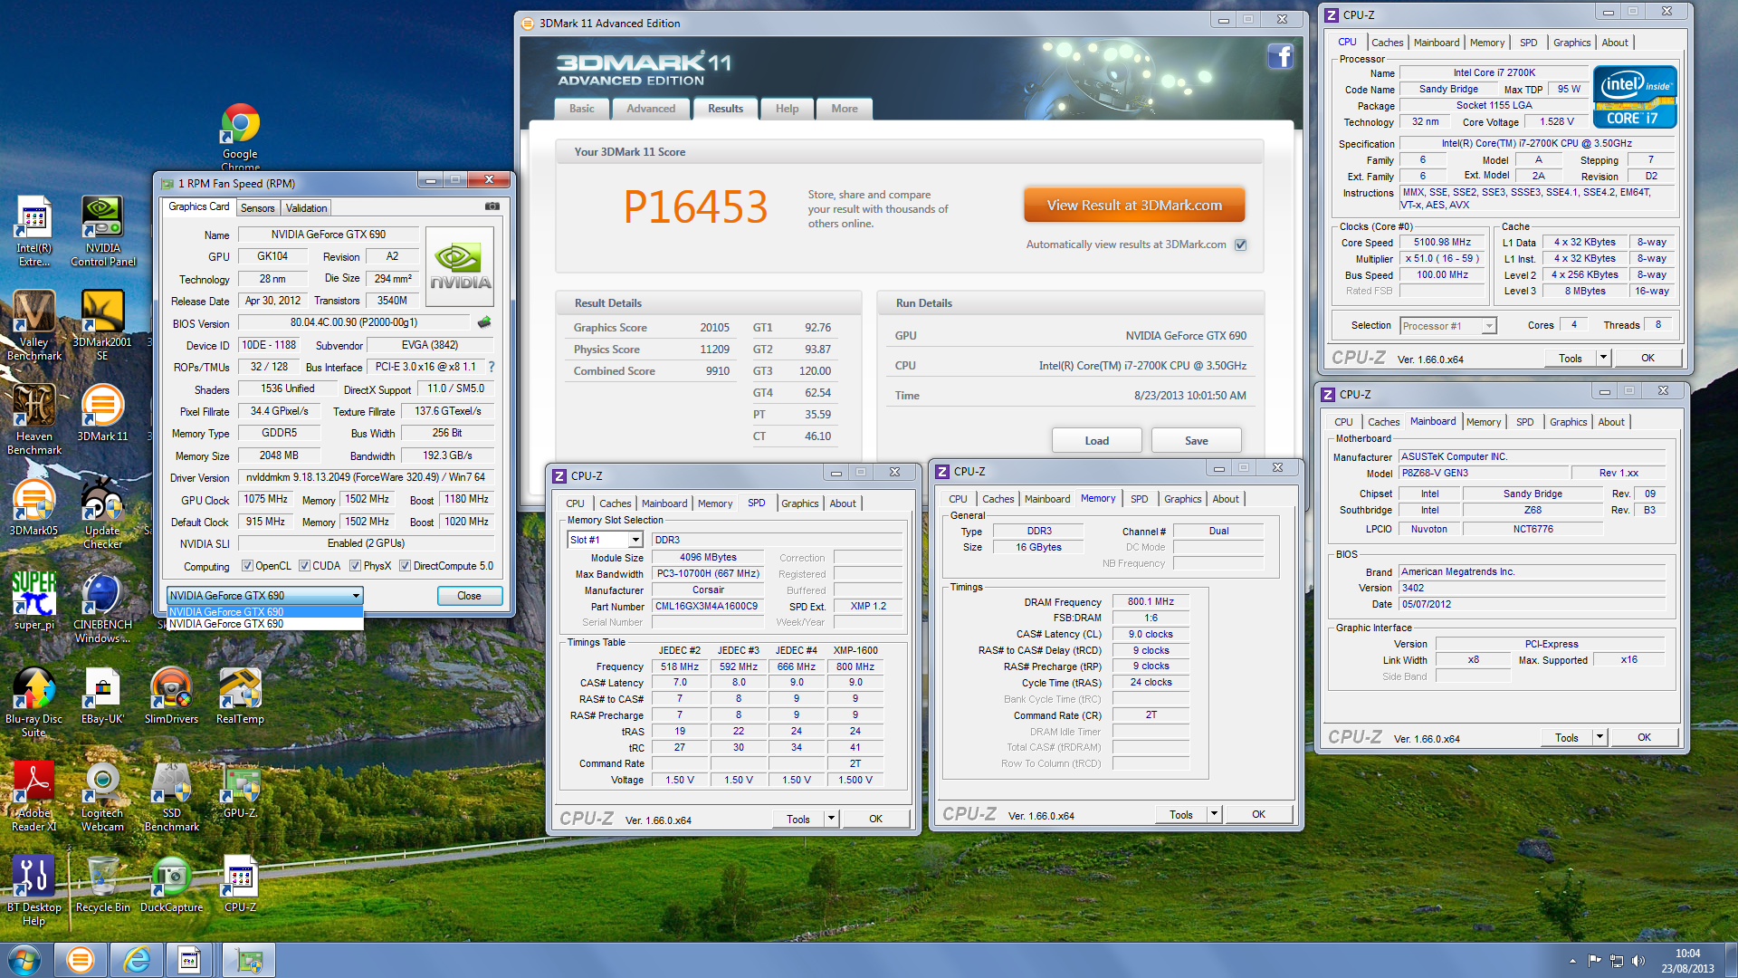This screenshot has height=978, width=1738.
Task: Click Graphics Score value 20105
Action: [714, 328]
